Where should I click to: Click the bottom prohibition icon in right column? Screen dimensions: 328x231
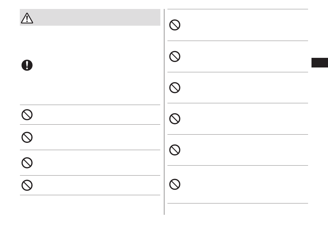pos(175,184)
